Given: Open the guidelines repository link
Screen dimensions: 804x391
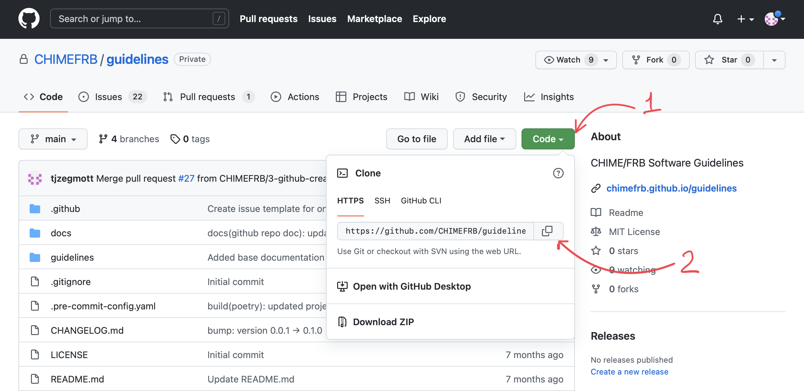Looking at the screenshot, I should click(x=137, y=60).
